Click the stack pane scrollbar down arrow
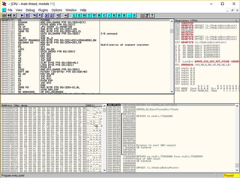Viewport: 240px width, 178px height. (237, 170)
